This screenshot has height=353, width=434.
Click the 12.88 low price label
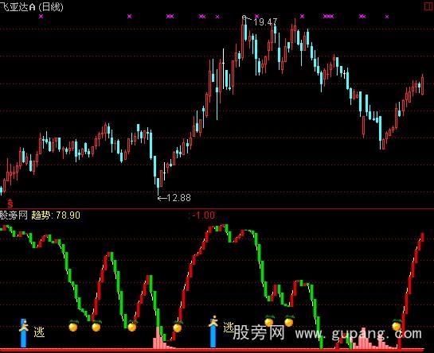pyautogui.click(x=179, y=198)
